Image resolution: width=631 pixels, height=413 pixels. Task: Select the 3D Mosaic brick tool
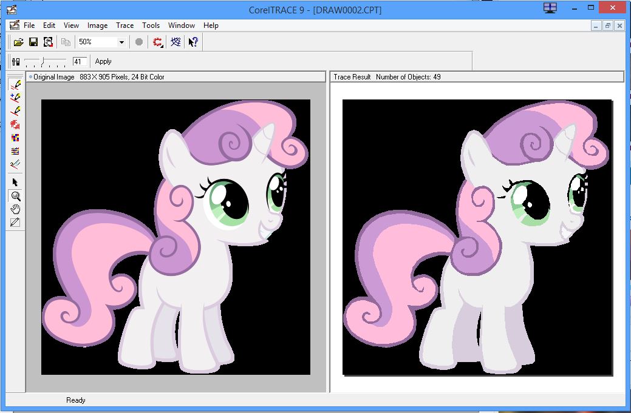tap(15, 151)
